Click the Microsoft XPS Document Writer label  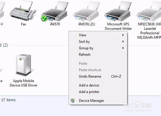[118, 26]
